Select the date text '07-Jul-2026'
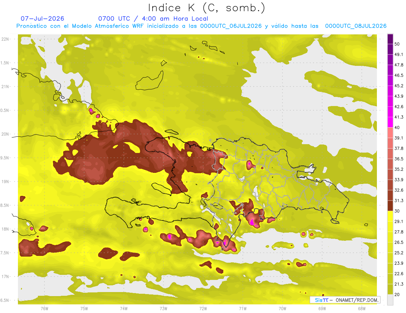 tap(42, 19)
